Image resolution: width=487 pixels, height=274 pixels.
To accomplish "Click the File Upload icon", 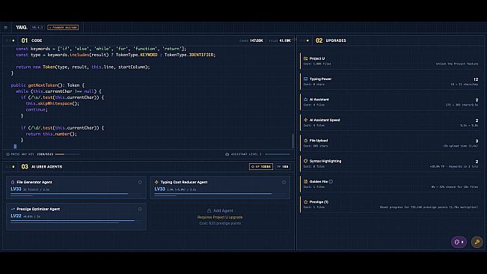I will tap(306, 141).
